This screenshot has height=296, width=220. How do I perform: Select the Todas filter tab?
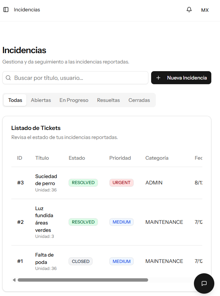[x=15, y=100]
